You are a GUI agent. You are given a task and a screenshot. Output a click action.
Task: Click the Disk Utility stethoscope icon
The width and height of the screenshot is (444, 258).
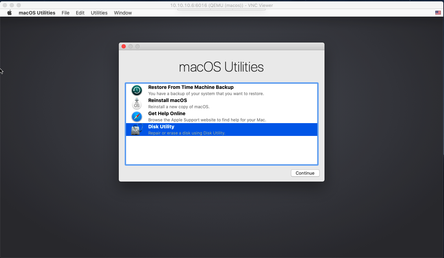[137, 130]
